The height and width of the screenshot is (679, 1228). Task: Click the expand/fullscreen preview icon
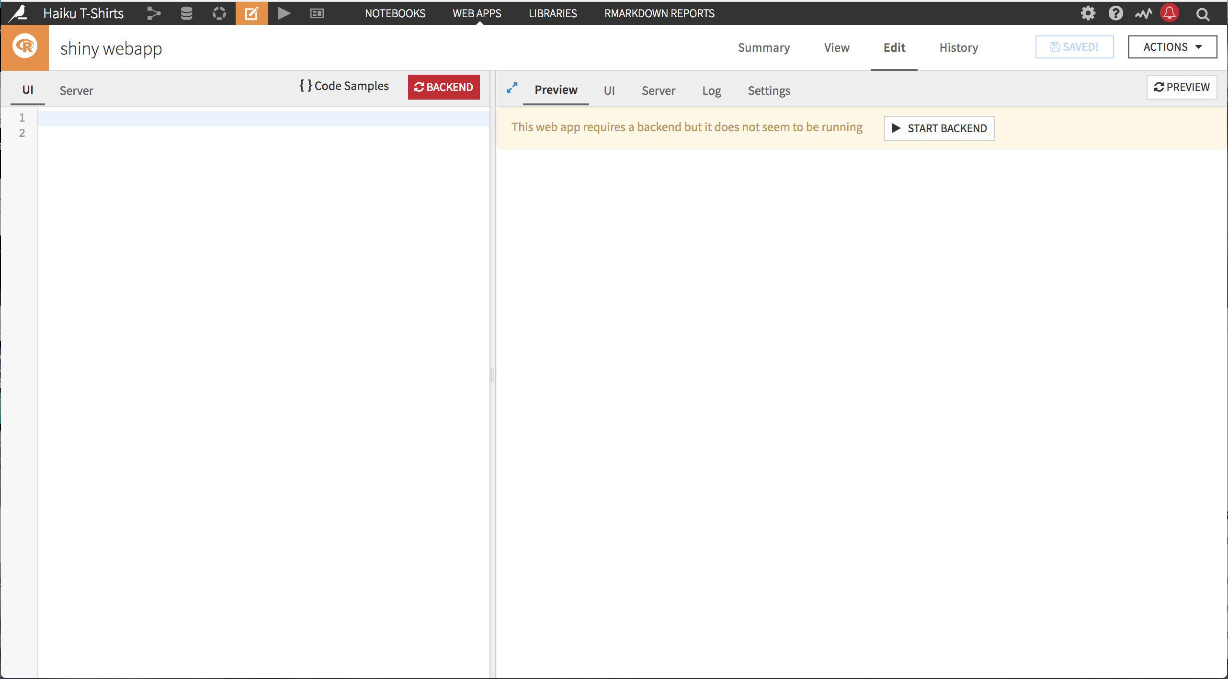coord(512,90)
